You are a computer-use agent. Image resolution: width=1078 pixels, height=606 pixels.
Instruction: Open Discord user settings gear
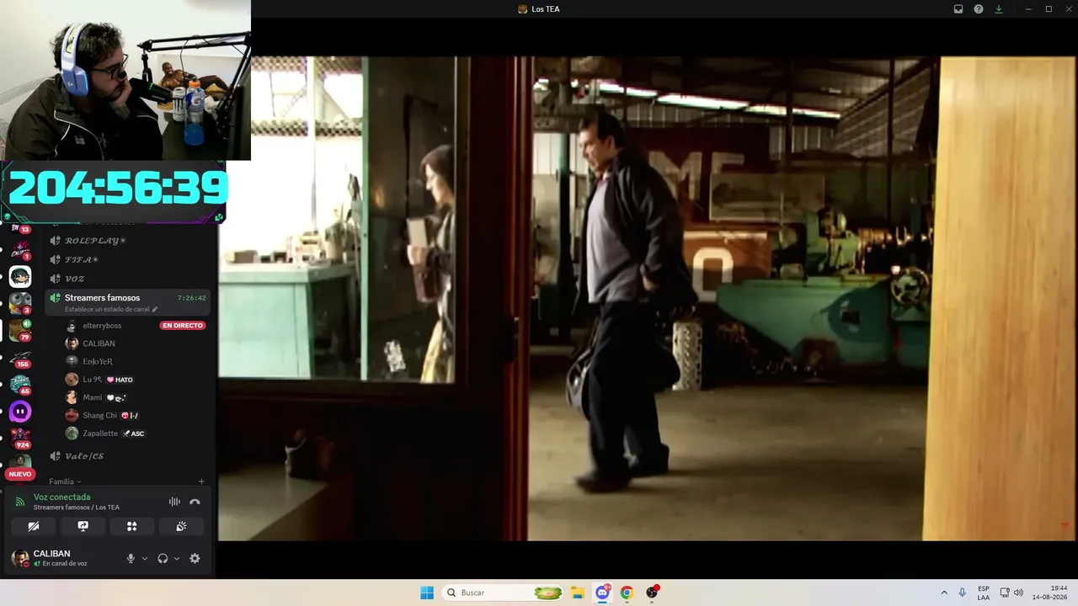pyautogui.click(x=195, y=558)
